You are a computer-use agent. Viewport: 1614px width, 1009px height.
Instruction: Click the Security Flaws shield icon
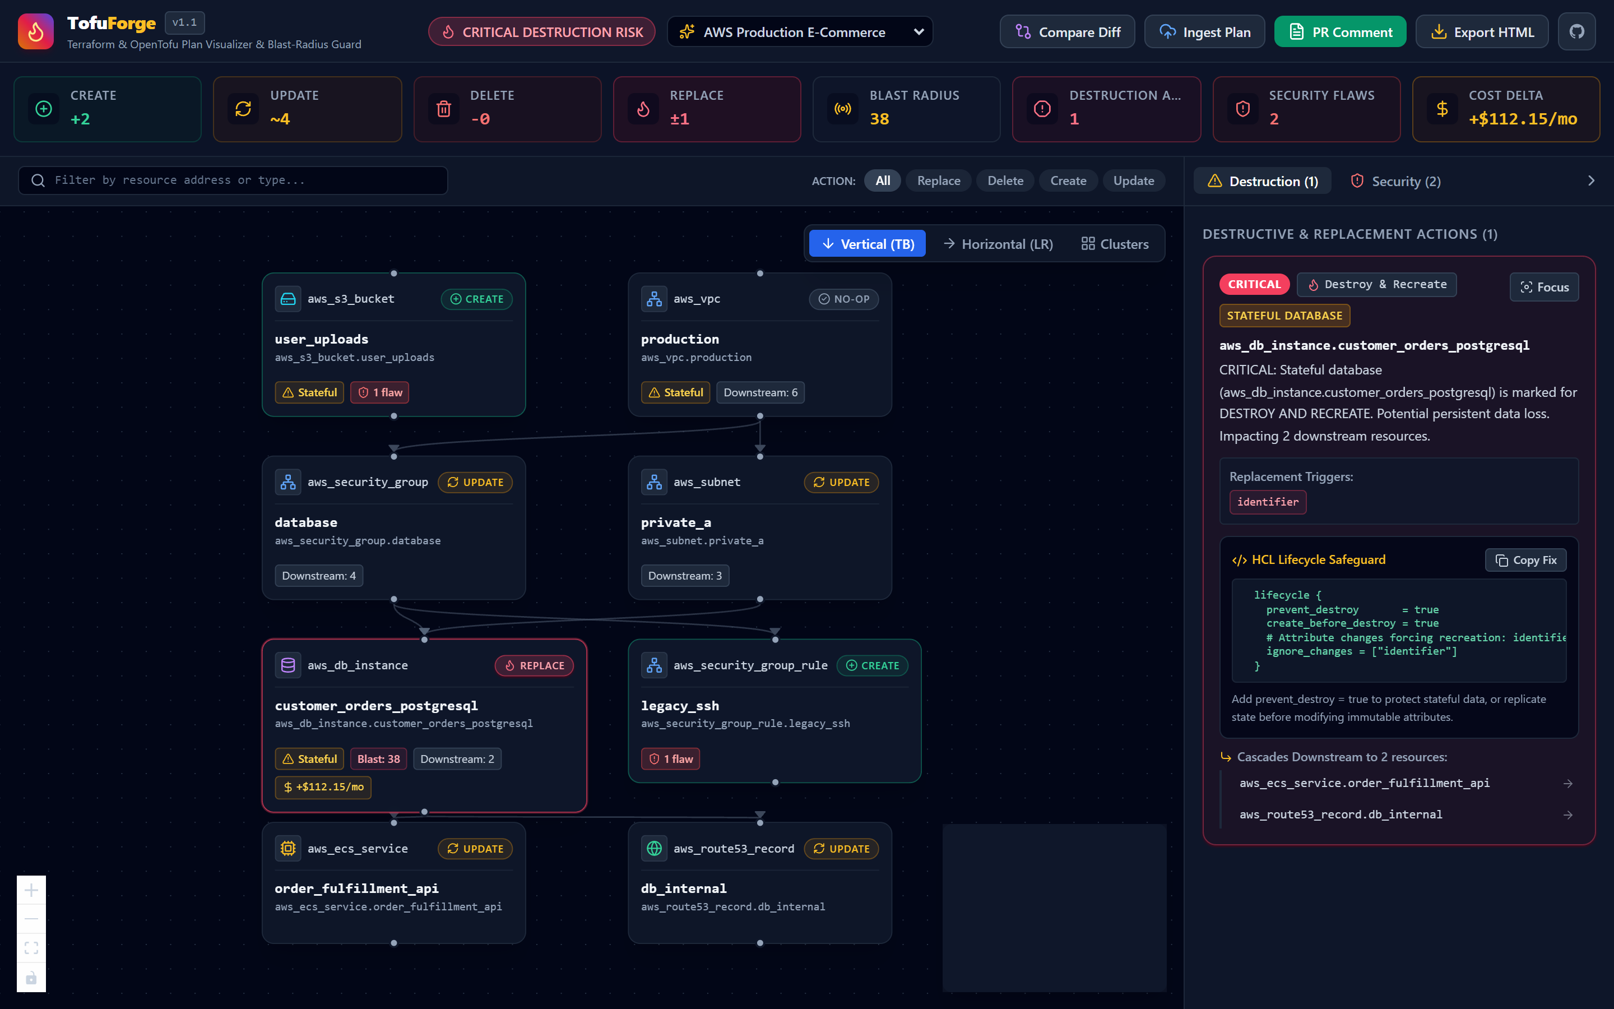(1242, 109)
